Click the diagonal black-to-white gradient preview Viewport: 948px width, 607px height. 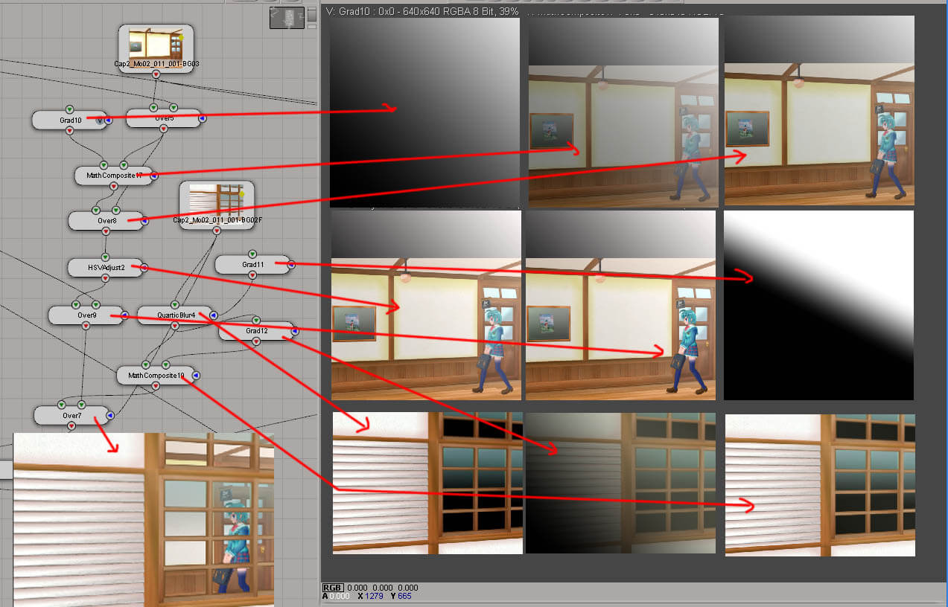[x=818, y=305]
